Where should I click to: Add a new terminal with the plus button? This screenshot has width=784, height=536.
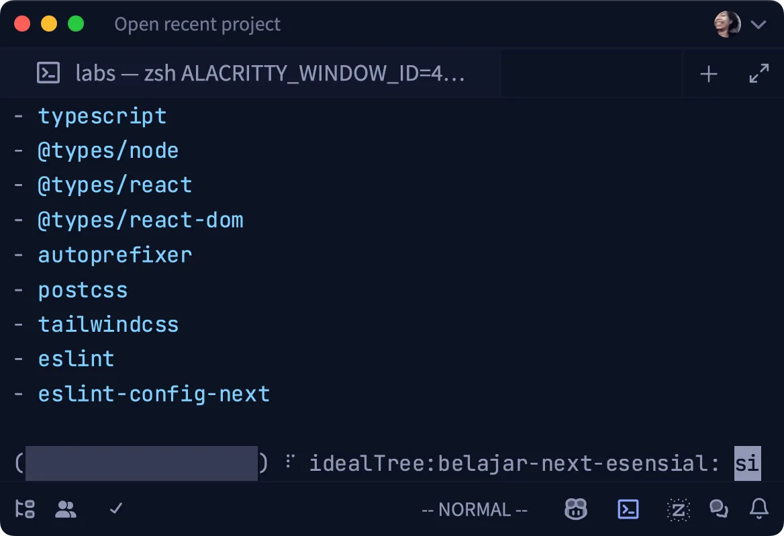(708, 73)
